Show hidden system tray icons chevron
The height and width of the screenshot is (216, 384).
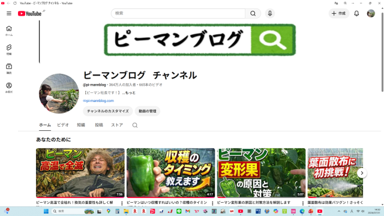339,211
